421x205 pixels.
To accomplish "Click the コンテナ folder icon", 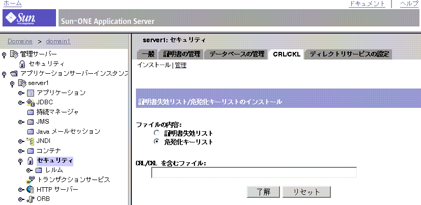I will tap(31, 151).
